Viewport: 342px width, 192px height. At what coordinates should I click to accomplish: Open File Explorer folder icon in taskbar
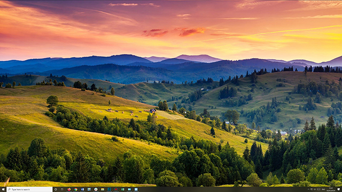point(103,189)
